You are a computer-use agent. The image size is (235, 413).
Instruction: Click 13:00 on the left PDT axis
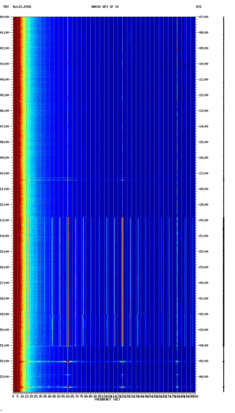click(x=5, y=220)
